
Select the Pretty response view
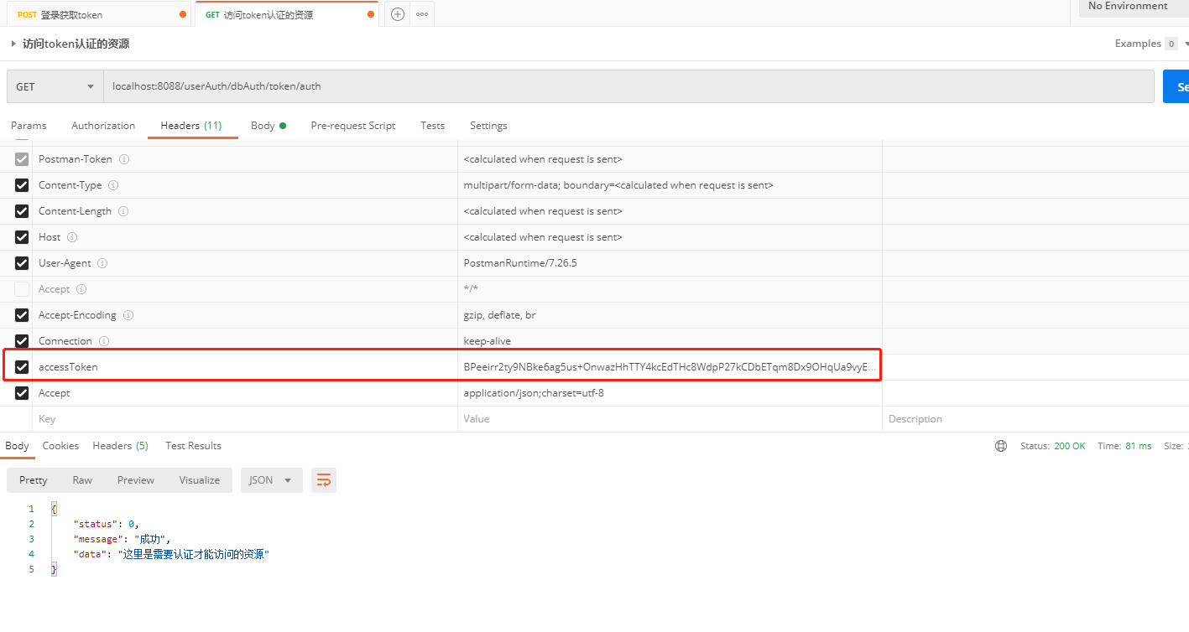pos(34,480)
